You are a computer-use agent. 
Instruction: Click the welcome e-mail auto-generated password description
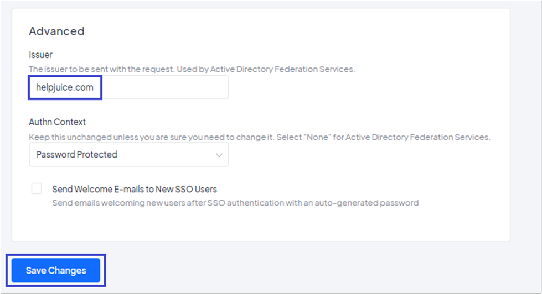(235, 203)
